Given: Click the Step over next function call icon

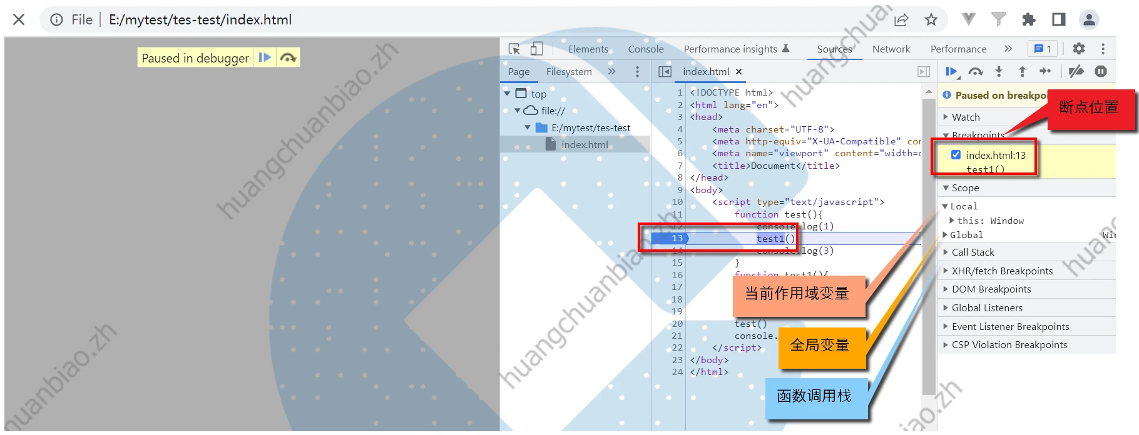Looking at the screenshot, I should 975,72.
